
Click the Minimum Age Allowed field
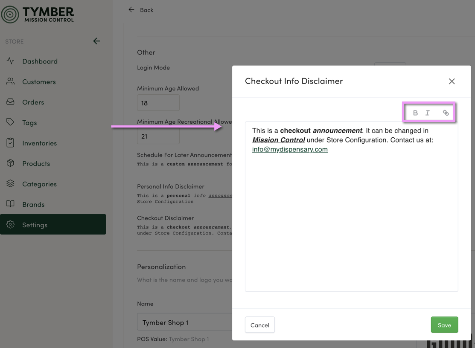(158, 103)
